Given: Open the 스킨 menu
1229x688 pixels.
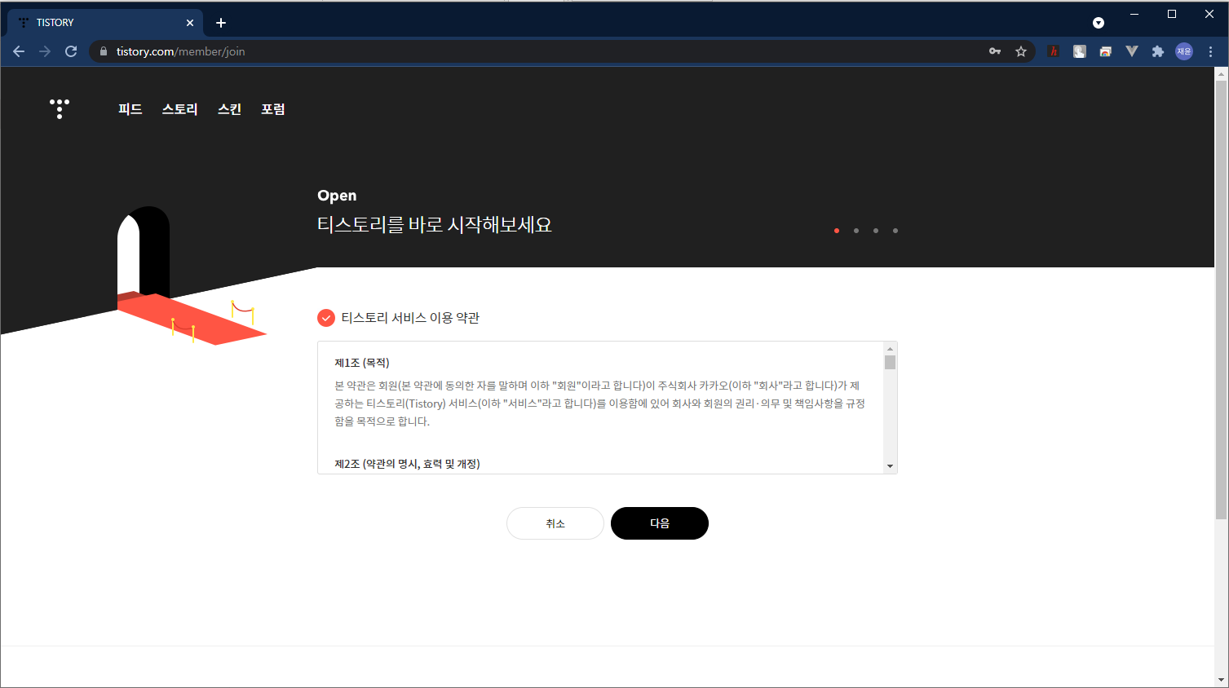Looking at the screenshot, I should click(x=230, y=109).
